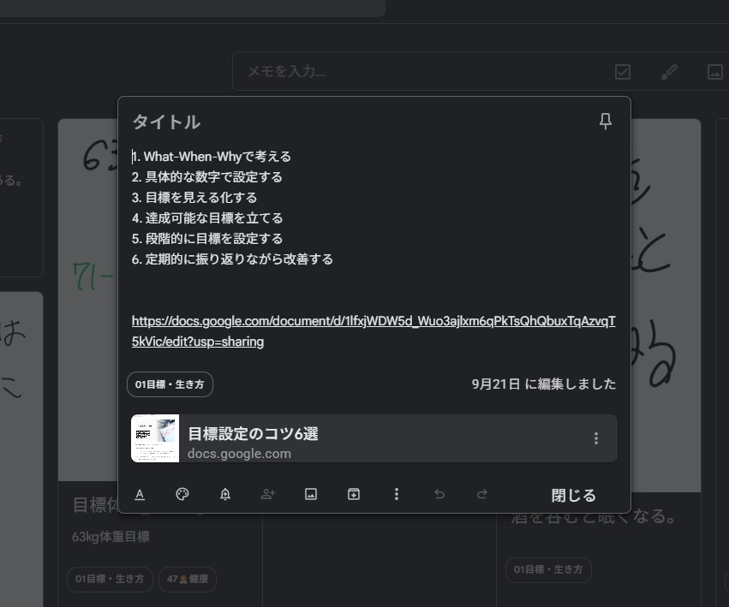The width and height of the screenshot is (729, 607).
Task: Click the 閉じる button to close note
Action: [573, 495]
